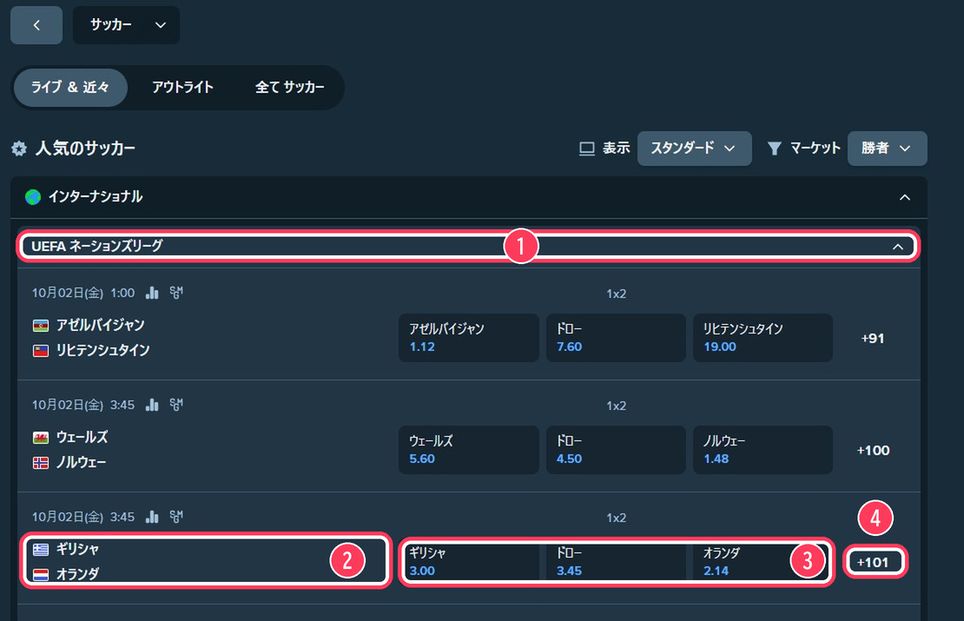Viewport: 964px width, 621px height.
Task: Collapse the インターナショナル section
Action: pos(904,197)
